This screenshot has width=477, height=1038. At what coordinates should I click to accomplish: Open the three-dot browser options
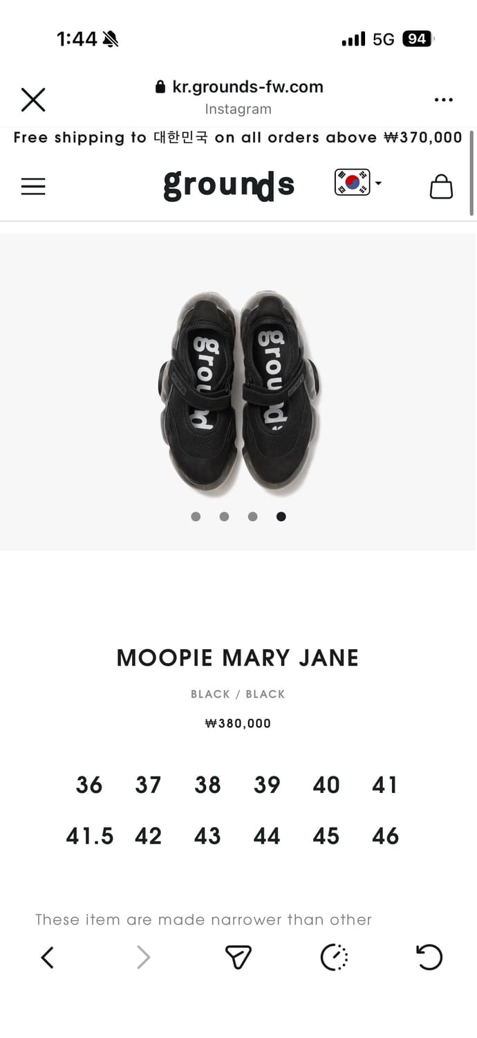click(x=443, y=100)
